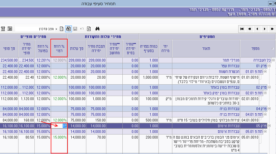Image resolution: width=276 pixels, height=154 pixels.
Task: Click the refresh document icon
Action: [89, 29]
